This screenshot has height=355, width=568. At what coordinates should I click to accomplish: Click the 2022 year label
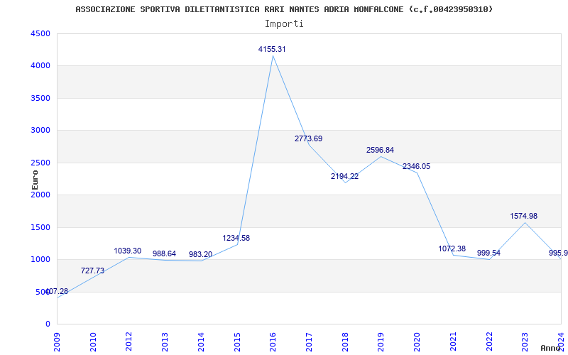coord(488,342)
